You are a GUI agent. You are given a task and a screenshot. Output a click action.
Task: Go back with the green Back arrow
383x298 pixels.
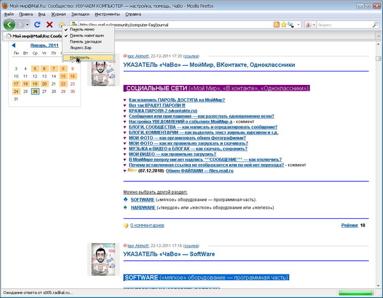coord(10,25)
